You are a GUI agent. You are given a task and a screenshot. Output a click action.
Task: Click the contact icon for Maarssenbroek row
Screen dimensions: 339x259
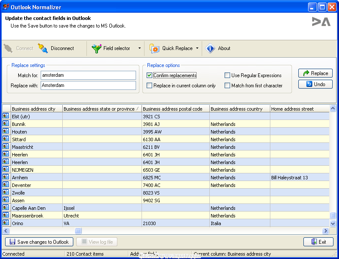click(x=6, y=215)
